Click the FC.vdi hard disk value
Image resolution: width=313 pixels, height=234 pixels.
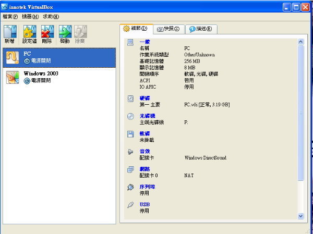pos(207,105)
